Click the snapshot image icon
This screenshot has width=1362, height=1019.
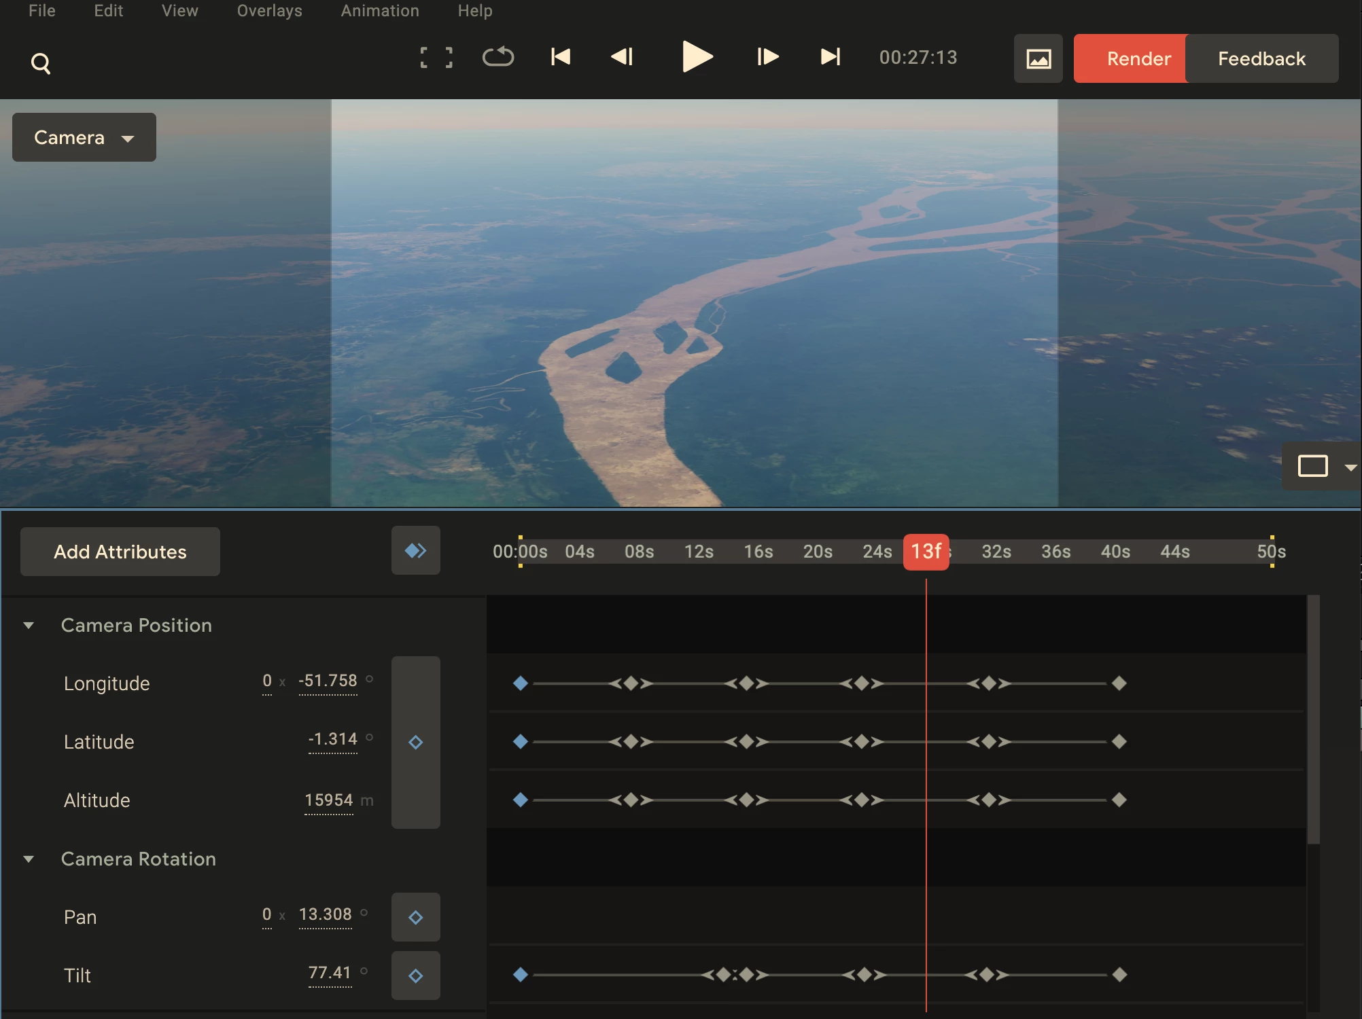pos(1038,59)
